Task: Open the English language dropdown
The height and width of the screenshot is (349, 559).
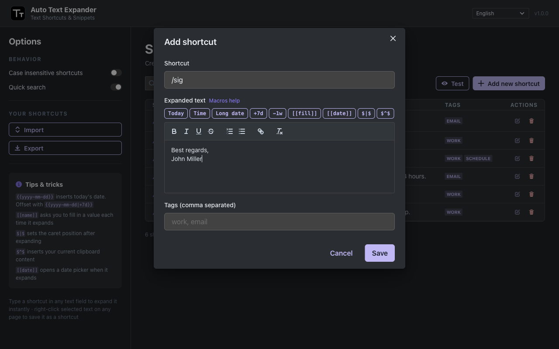Action: 500,14
